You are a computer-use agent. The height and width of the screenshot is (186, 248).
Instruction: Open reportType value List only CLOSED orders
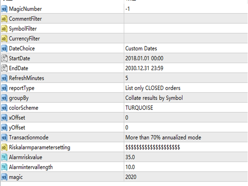point(186,88)
